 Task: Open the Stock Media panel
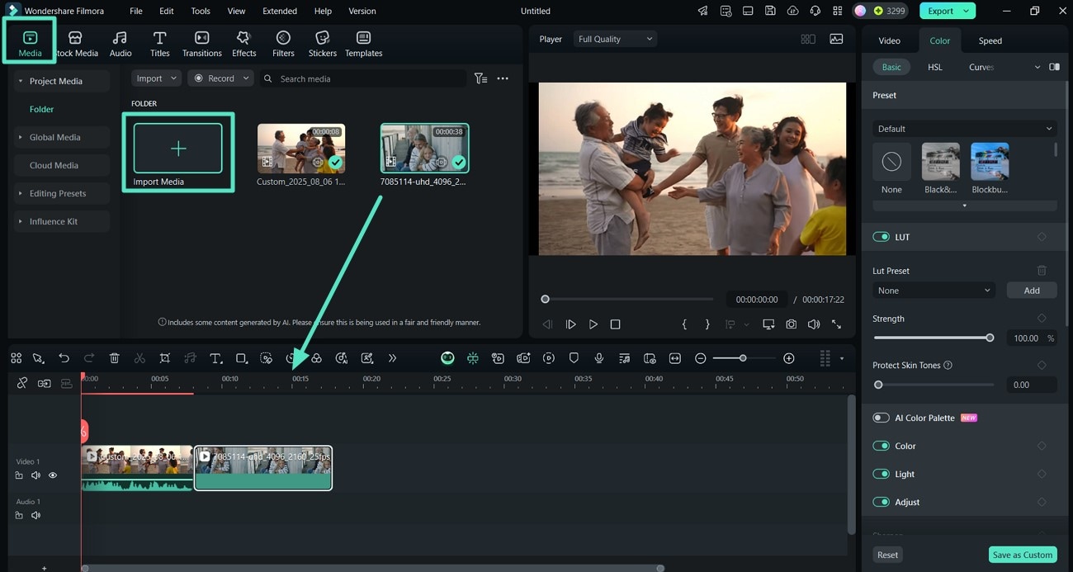pos(75,44)
